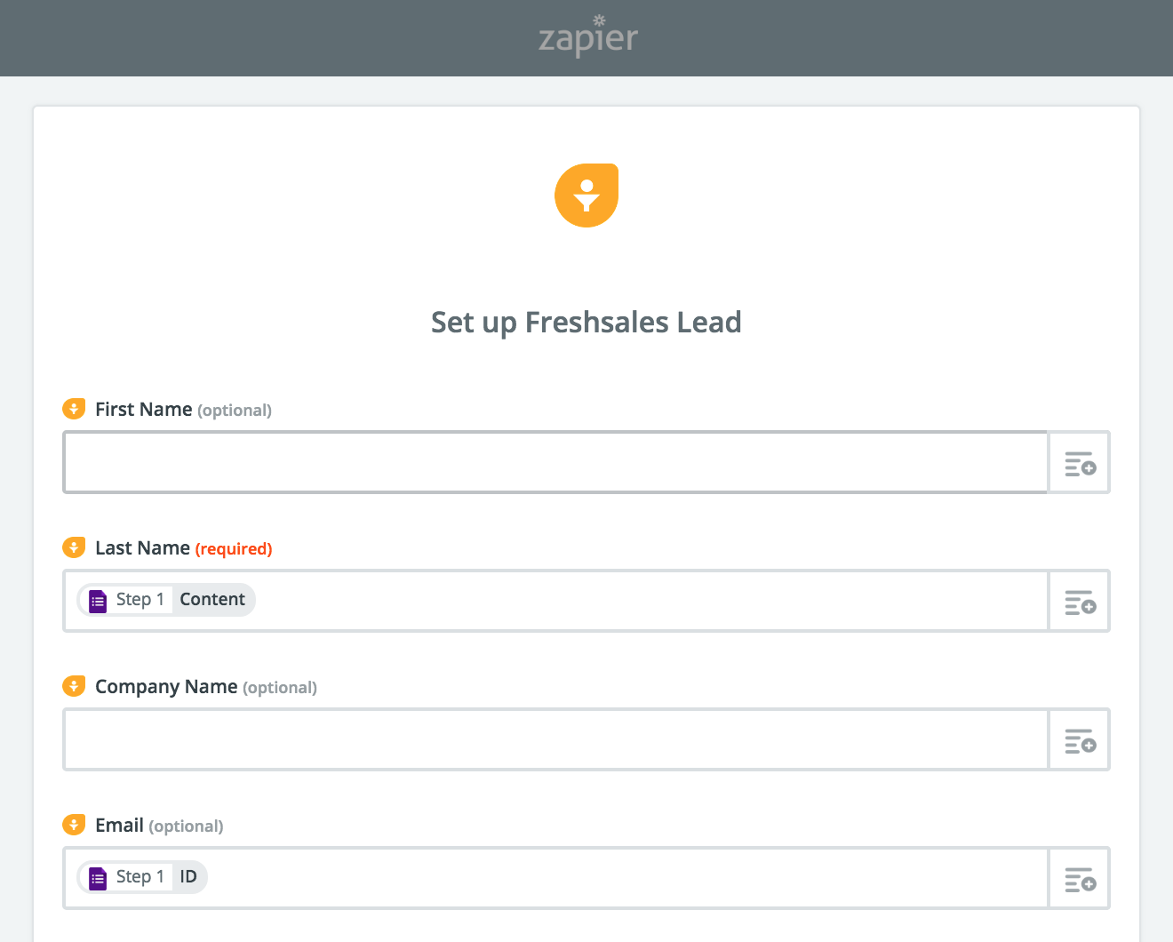The height and width of the screenshot is (942, 1173).
Task: Click Google Forms icon in Content pill
Action: (x=98, y=601)
